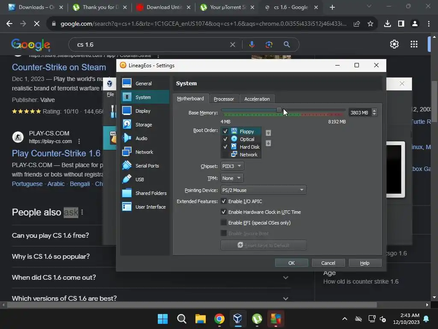The width and height of the screenshot is (438, 329).
Task: Switch to the Motherboard tab
Action: (x=190, y=99)
